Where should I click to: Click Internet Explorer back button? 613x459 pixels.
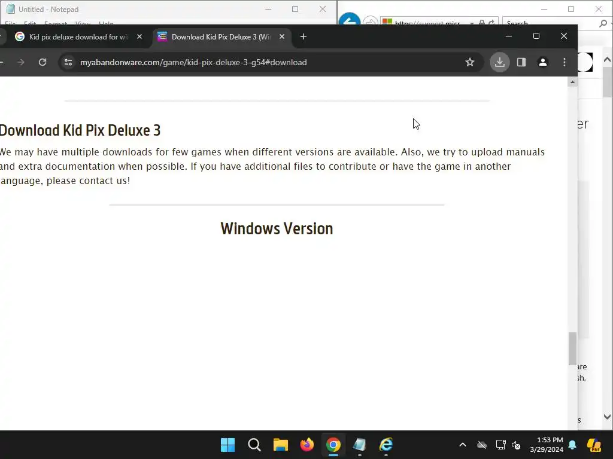pos(349,20)
